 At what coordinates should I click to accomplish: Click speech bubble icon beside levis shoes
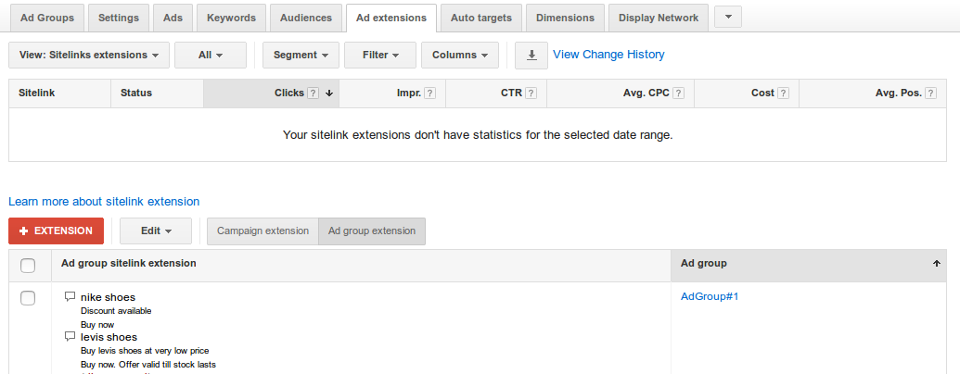click(x=70, y=337)
